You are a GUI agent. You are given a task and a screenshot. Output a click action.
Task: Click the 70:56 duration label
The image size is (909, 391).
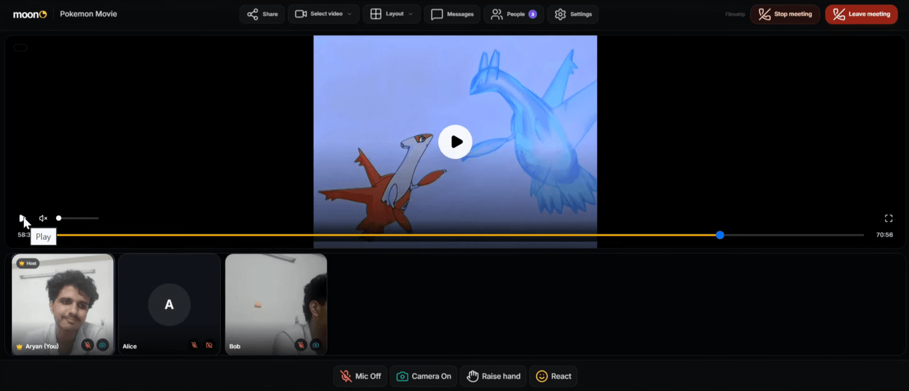point(884,235)
